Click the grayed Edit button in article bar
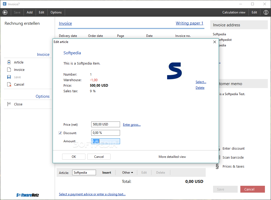271x200 pixels. click(144, 172)
